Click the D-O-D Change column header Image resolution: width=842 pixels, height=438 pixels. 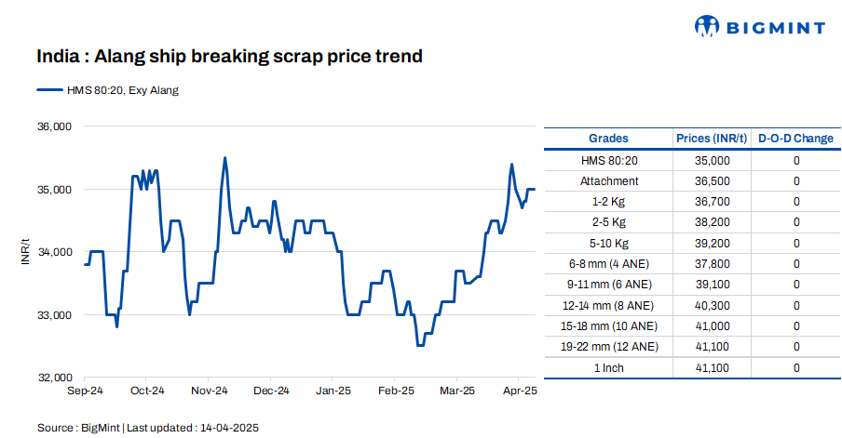(x=795, y=139)
